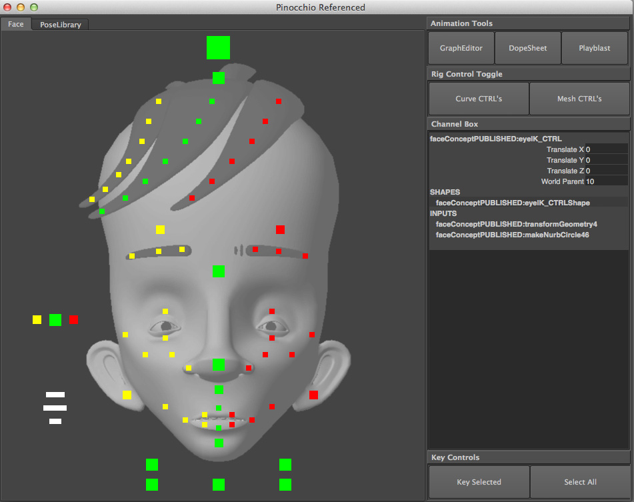Select yellow mouth corner control
The image size is (634, 502).
coord(185,420)
